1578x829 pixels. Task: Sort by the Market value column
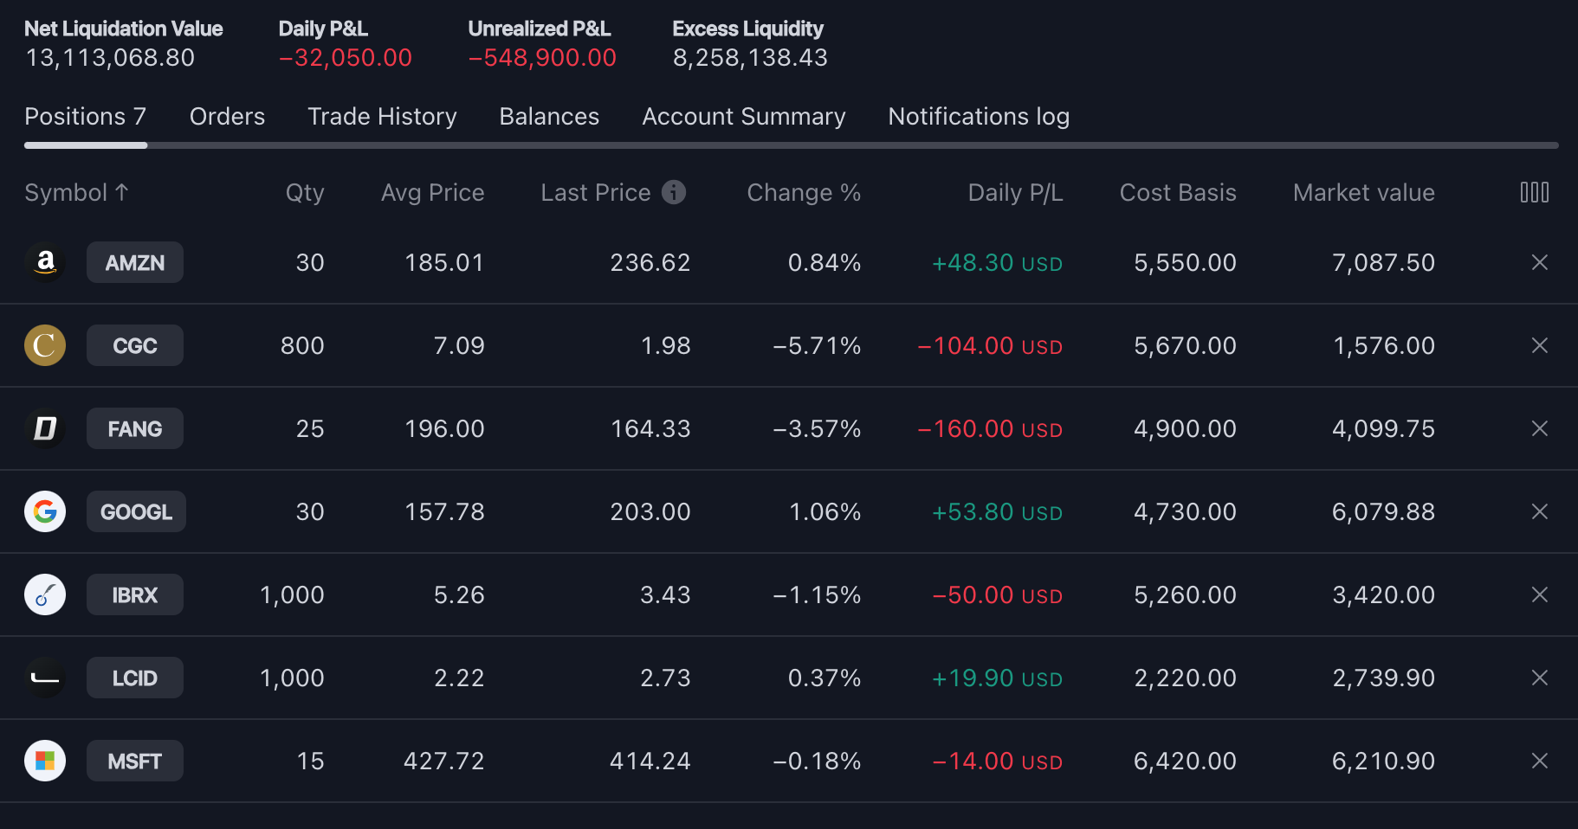(1363, 192)
